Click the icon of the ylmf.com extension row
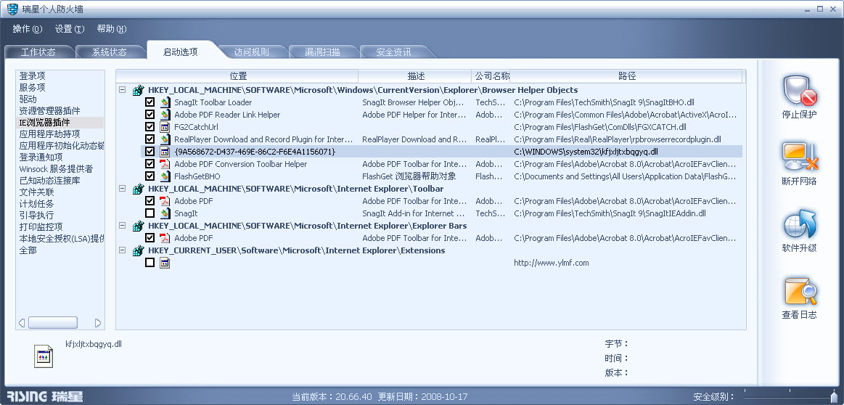This screenshot has height=405, width=844. pyautogui.click(x=165, y=263)
